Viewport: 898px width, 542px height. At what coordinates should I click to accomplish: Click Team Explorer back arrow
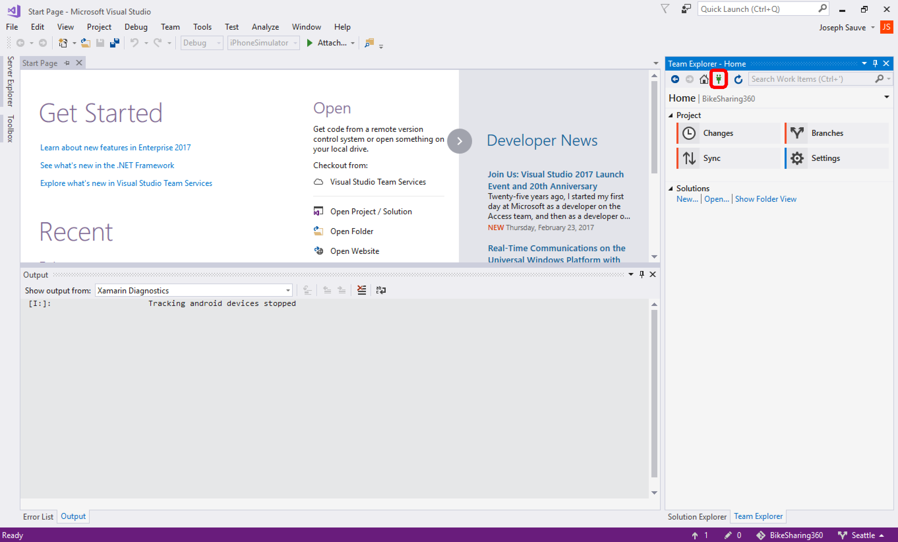[674, 79]
